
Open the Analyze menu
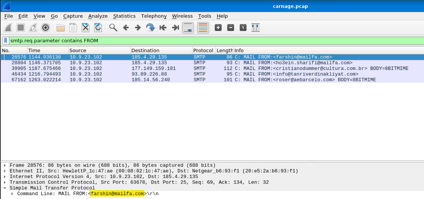(x=98, y=16)
